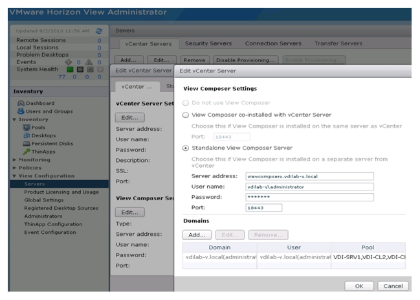Click the Problem Desktops count

tap(99, 55)
